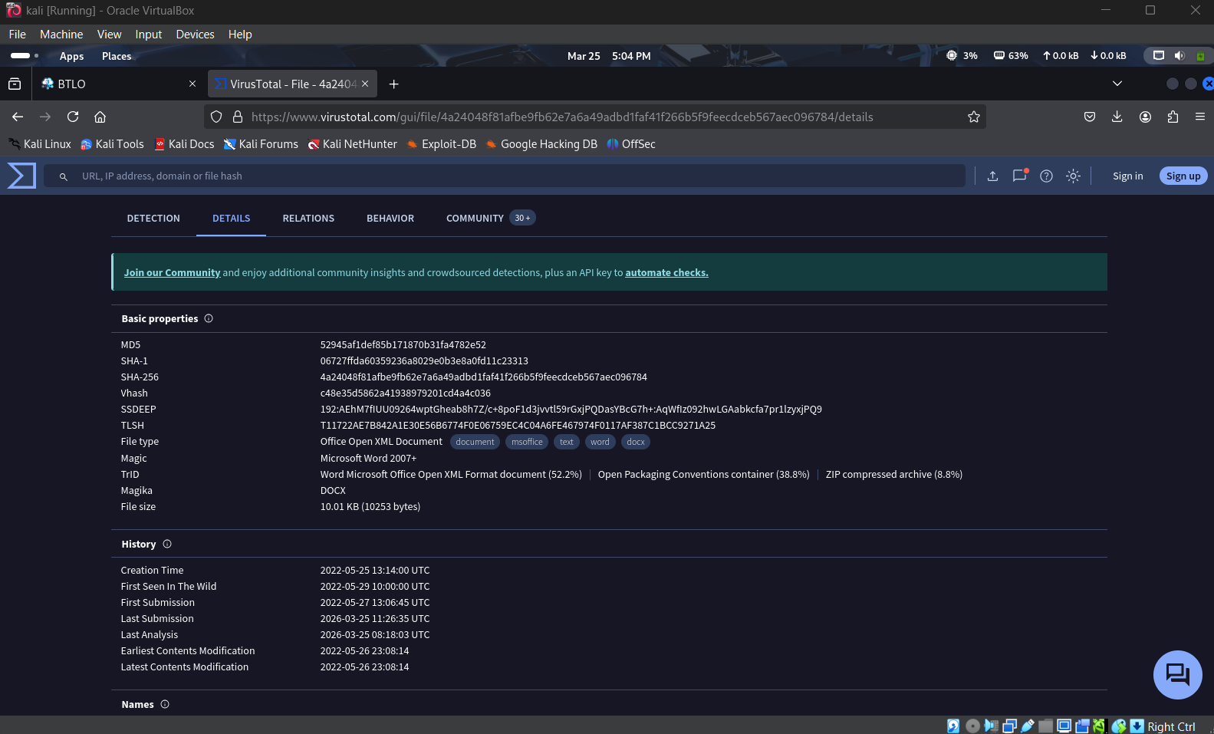Image resolution: width=1214 pixels, height=734 pixels.
Task: Open the browser hamburger menu
Action: point(1200,117)
